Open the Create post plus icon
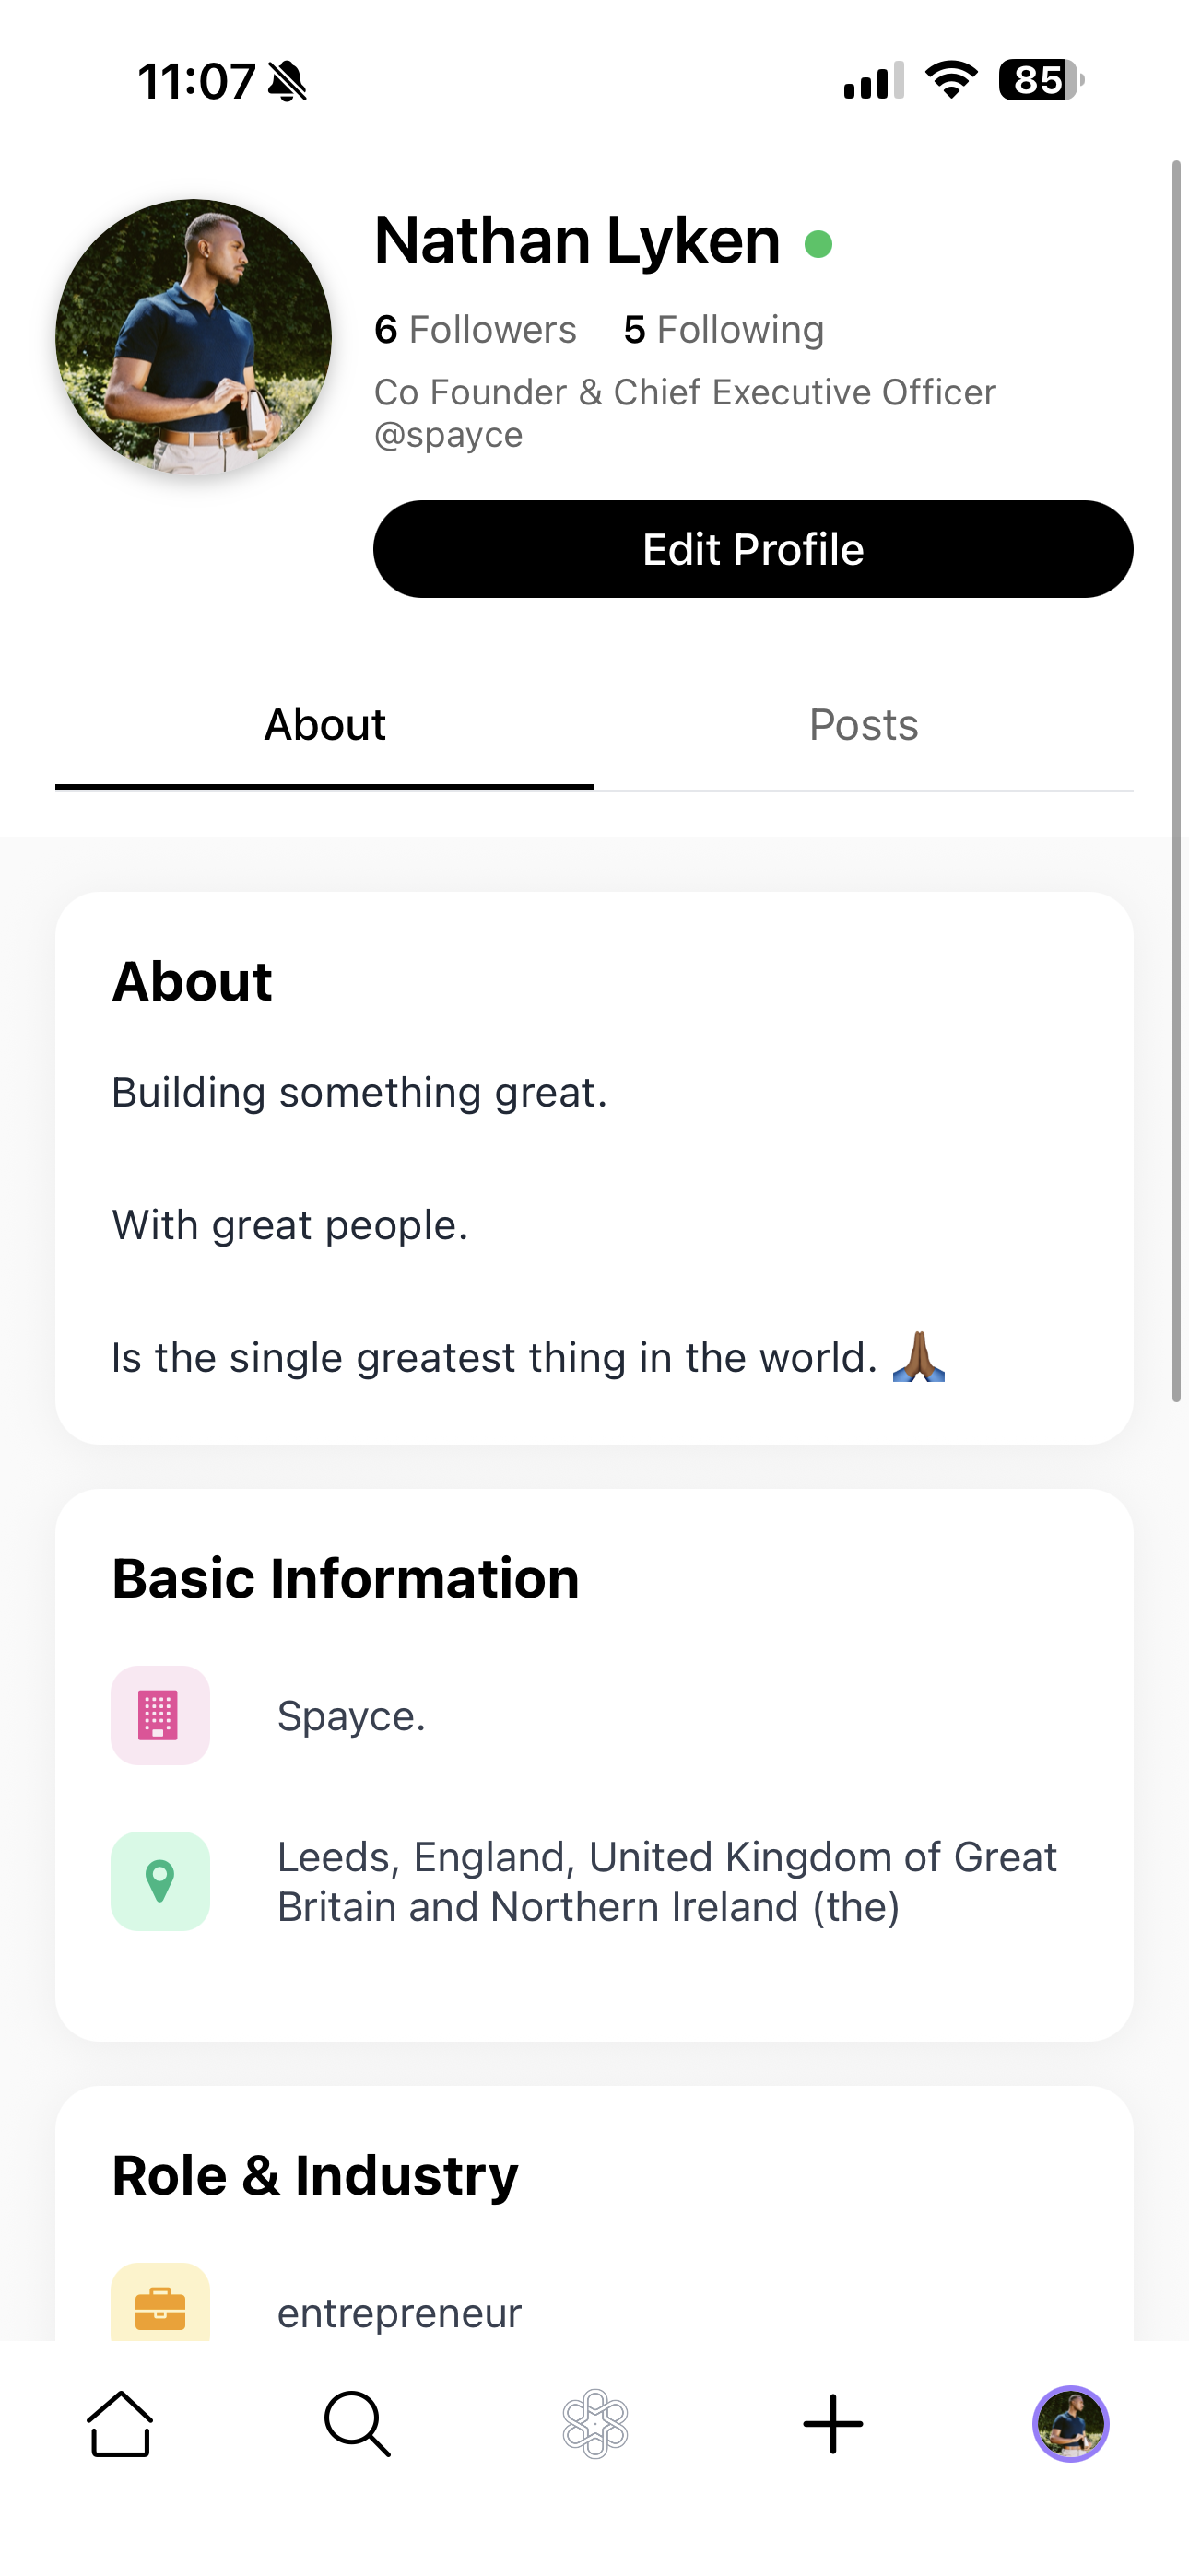 click(x=832, y=2422)
